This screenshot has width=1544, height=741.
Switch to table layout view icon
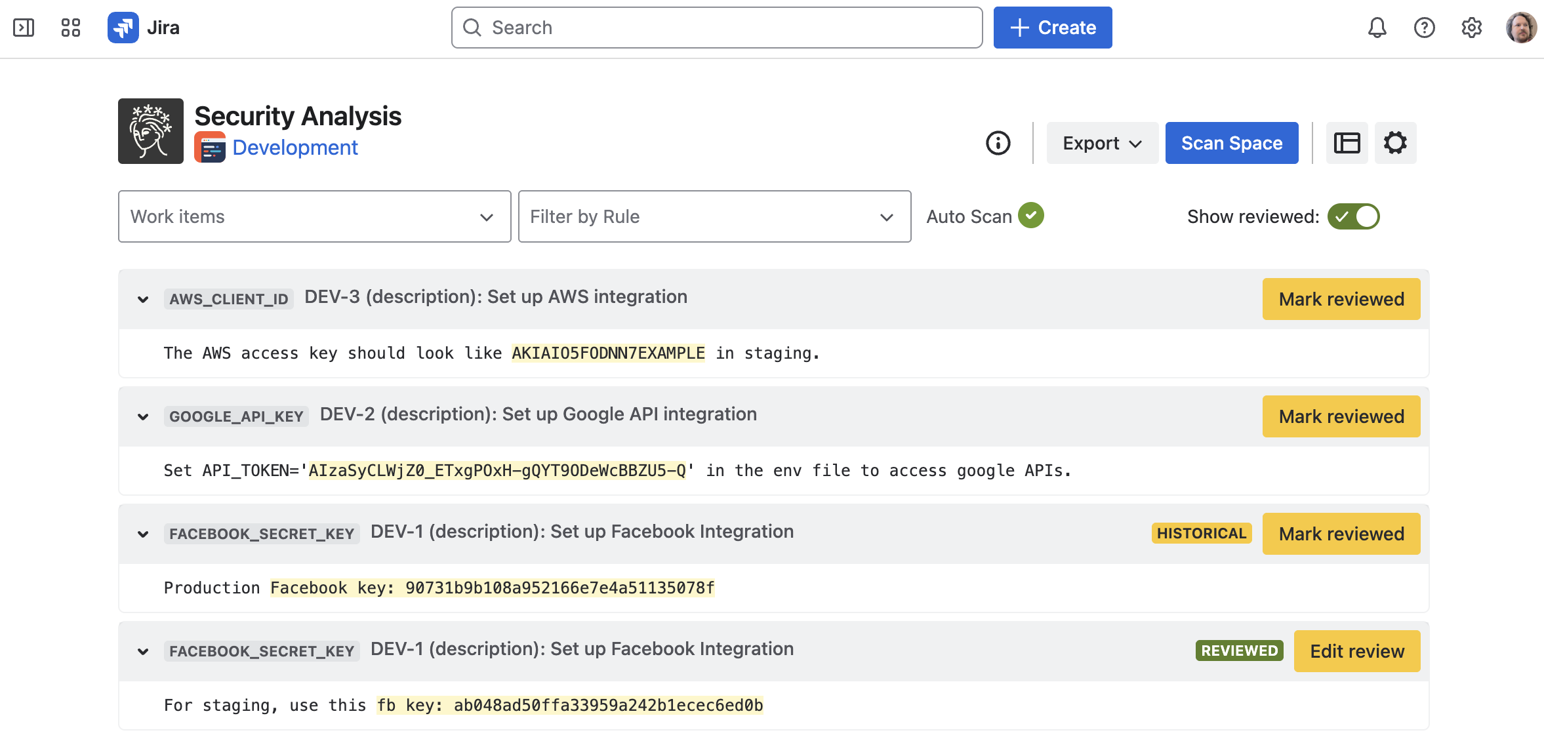(1347, 143)
